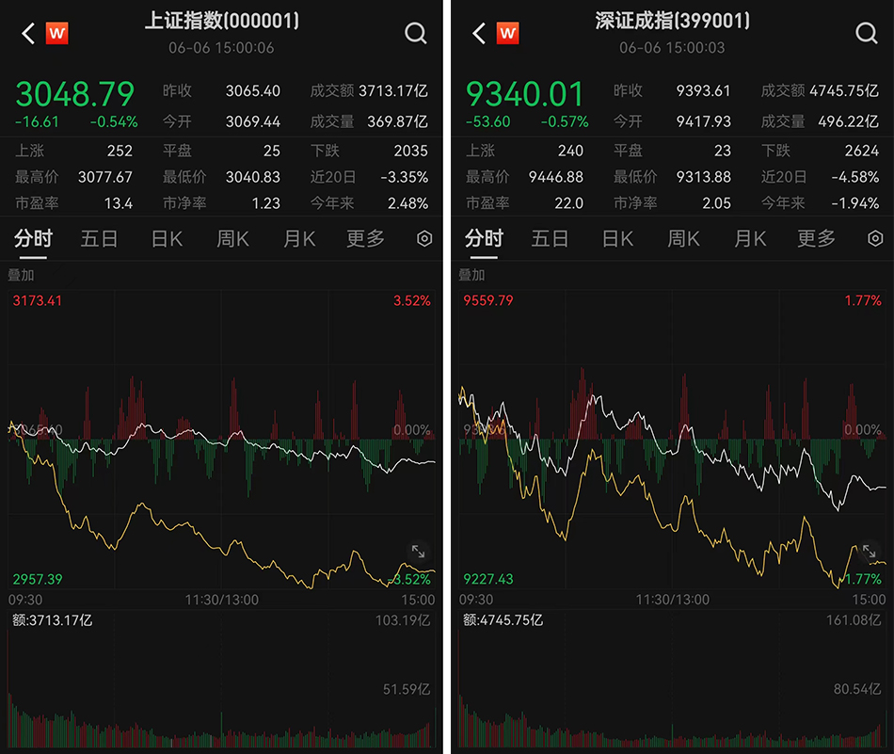Open search on the 上证指数 page

pos(415,34)
